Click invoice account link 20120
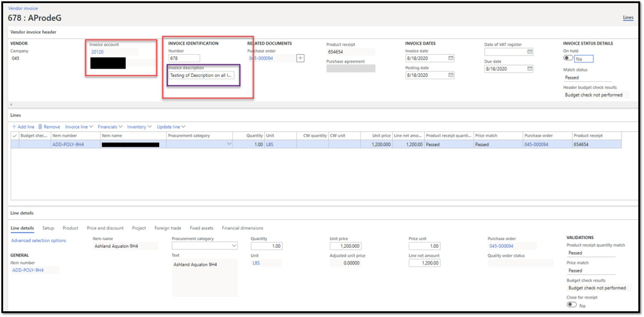Screen dimensions: 644x317 coord(97,52)
